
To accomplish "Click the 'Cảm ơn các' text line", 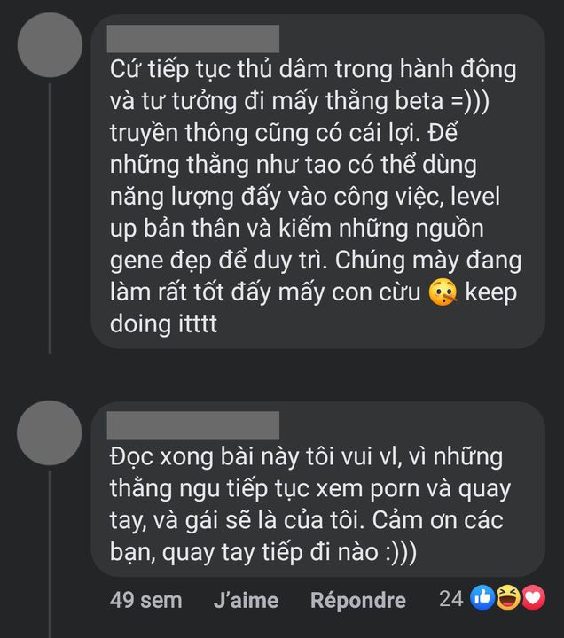I will tap(437, 520).
